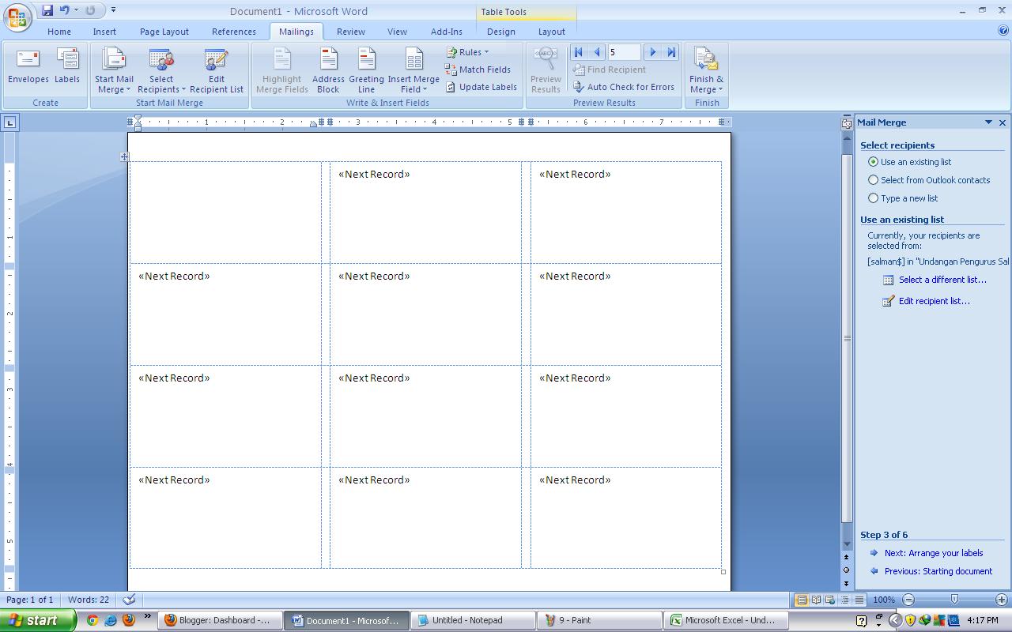Screen dimensions: 1012x632
Task: Click the ruler tab selector
Action: coord(9,122)
